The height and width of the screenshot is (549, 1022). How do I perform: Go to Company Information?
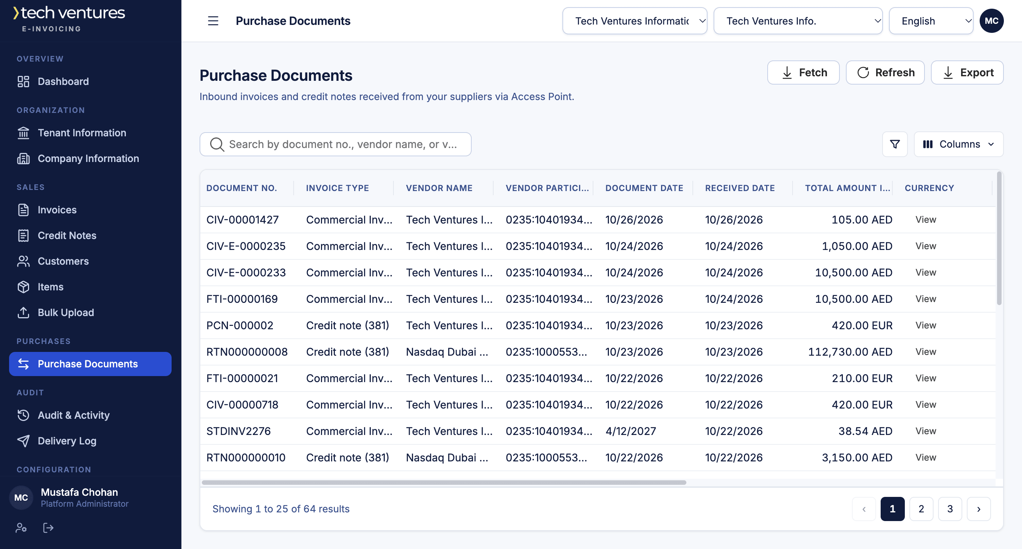tap(90, 159)
